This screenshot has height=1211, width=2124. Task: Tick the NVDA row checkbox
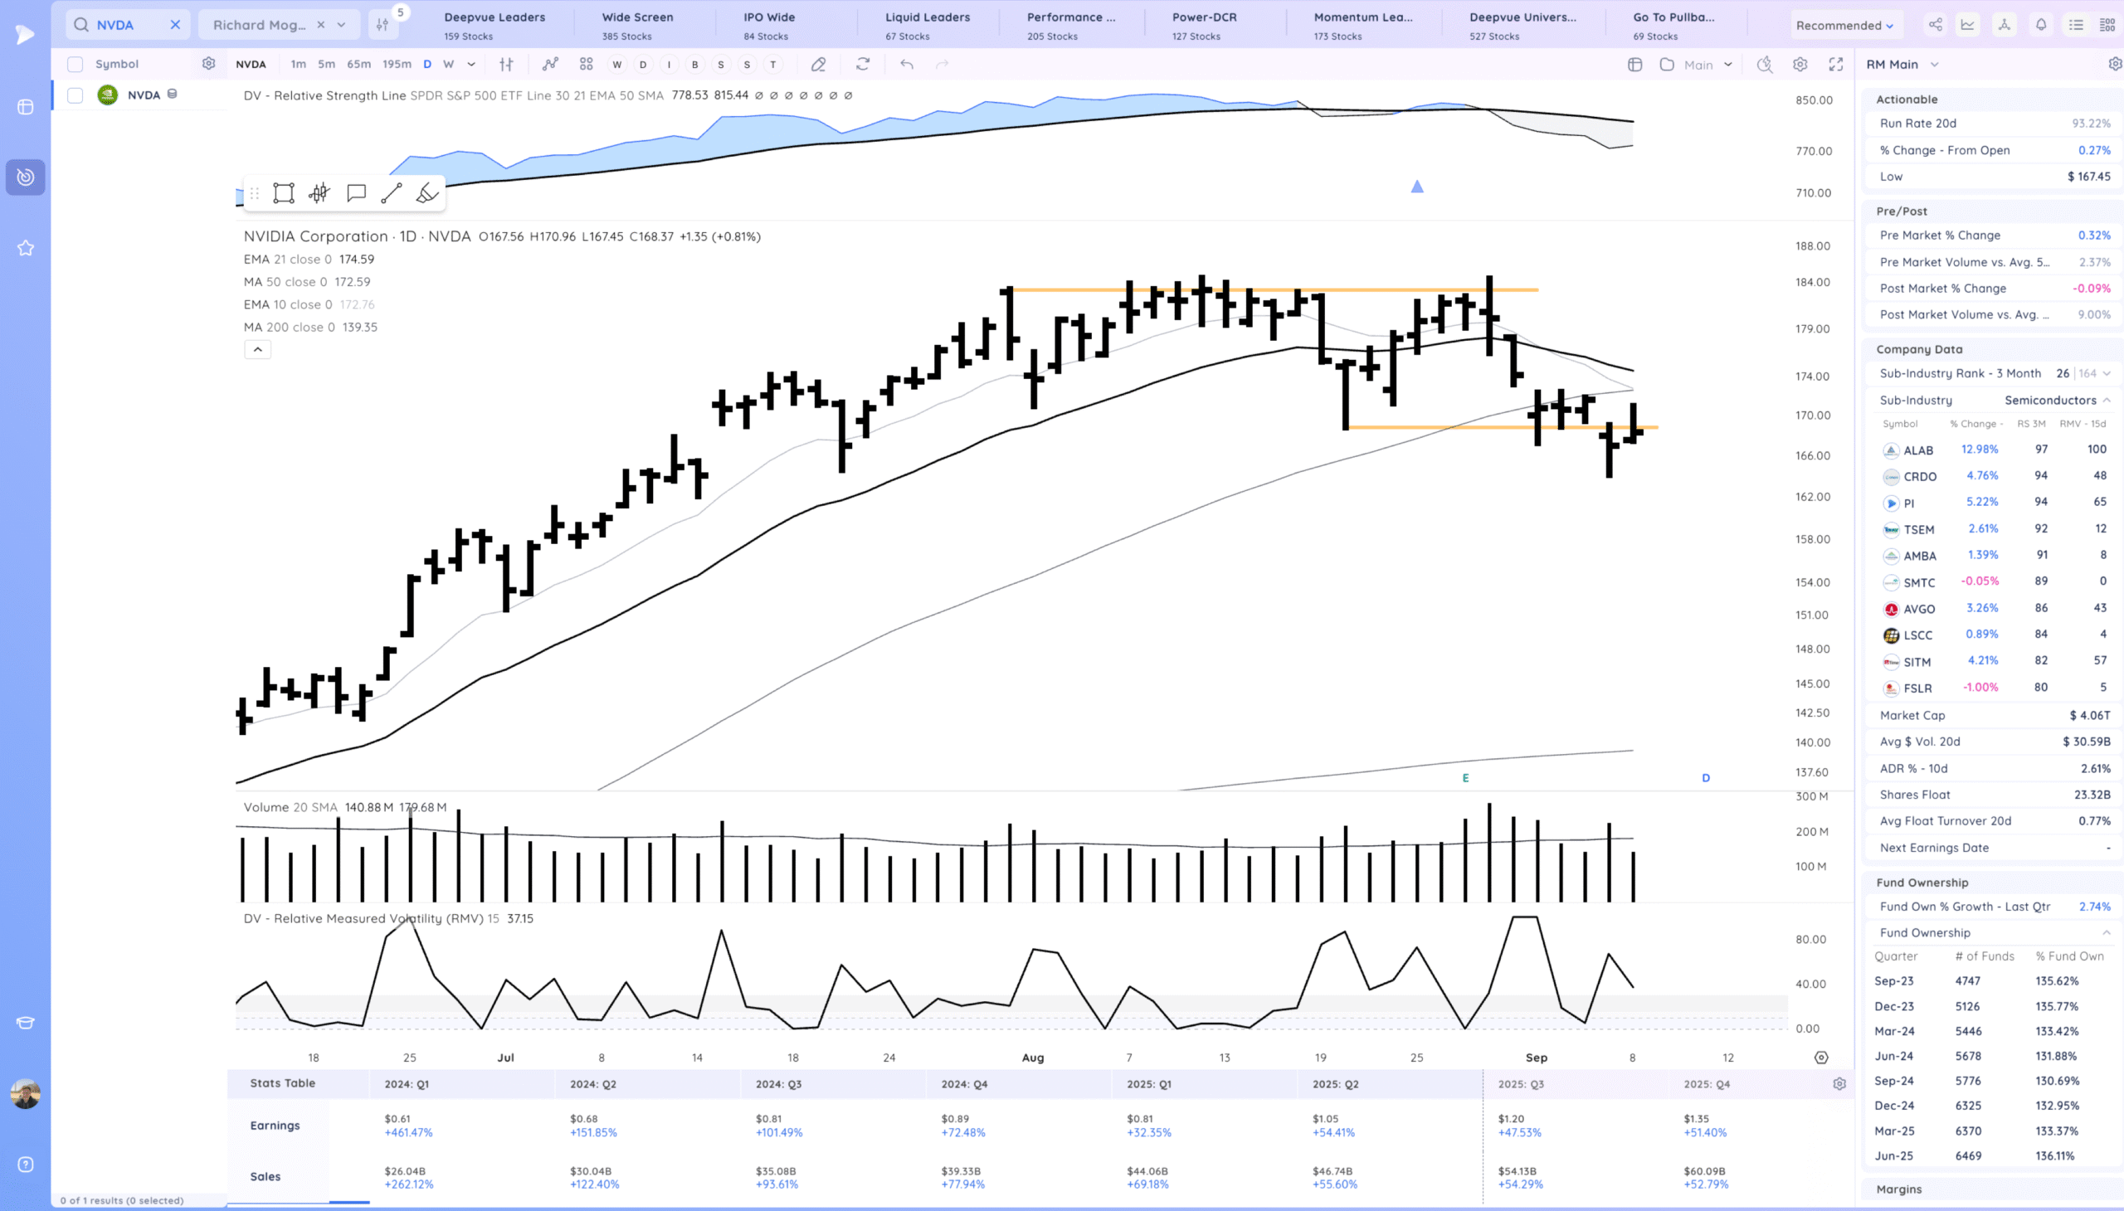75,95
